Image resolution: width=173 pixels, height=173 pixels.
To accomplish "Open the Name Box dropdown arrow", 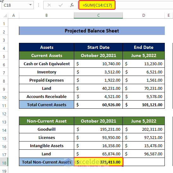I will coord(30,5).
